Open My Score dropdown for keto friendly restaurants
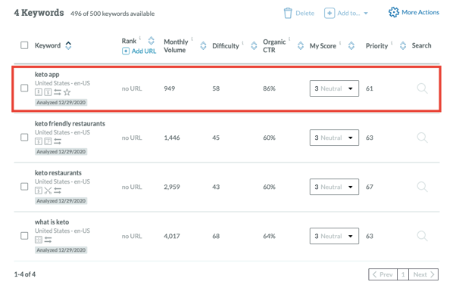The height and width of the screenshot is (288, 456). pyautogui.click(x=334, y=138)
